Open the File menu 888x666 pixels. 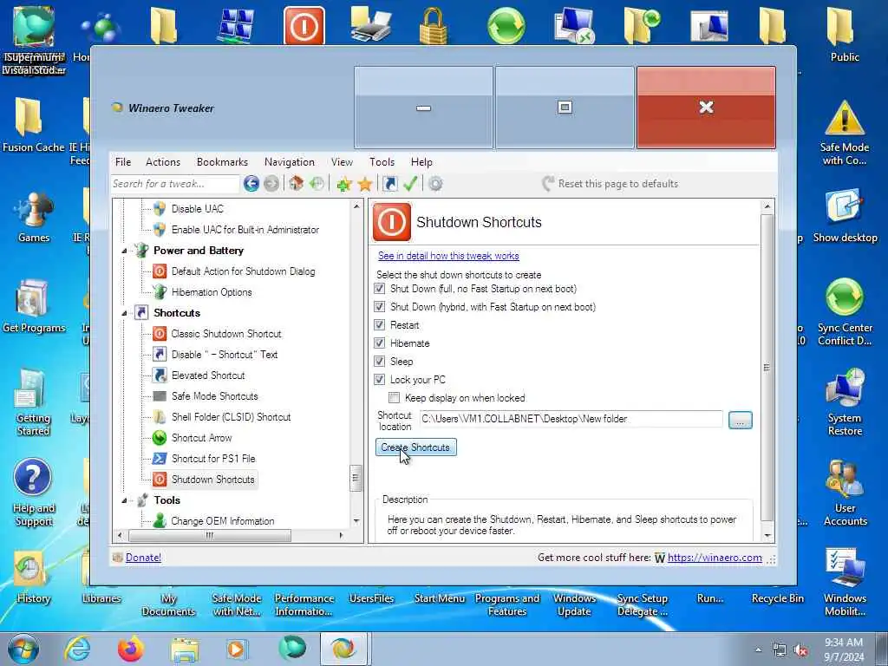coord(123,162)
